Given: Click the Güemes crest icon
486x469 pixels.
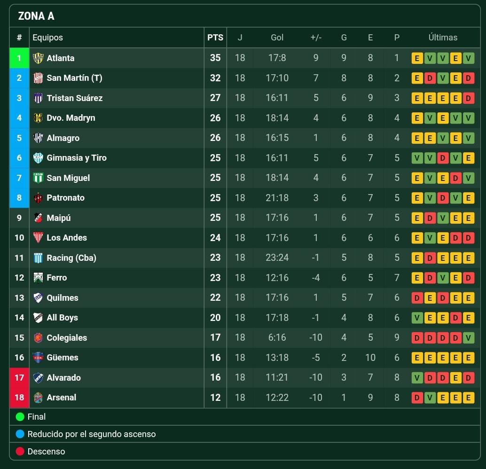Looking at the screenshot, I should (38, 358).
